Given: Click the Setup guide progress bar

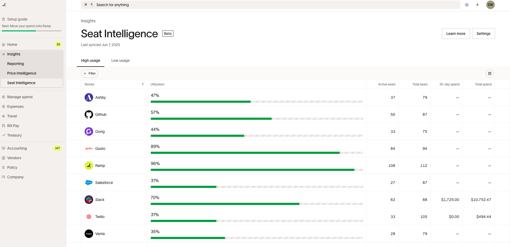Looking at the screenshot, I should point(31,31).
